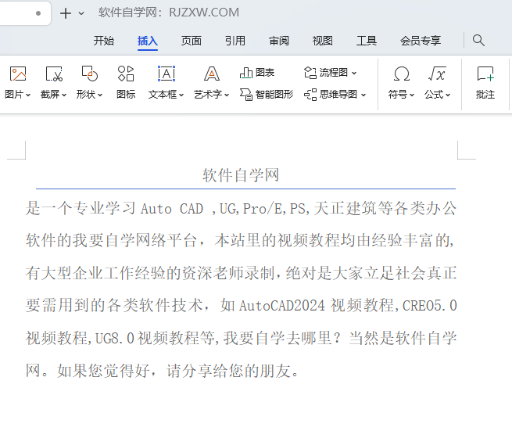Click the text 'UG8.0' in paragraph
Screen dimensions: 512x431
coord(115,338)
